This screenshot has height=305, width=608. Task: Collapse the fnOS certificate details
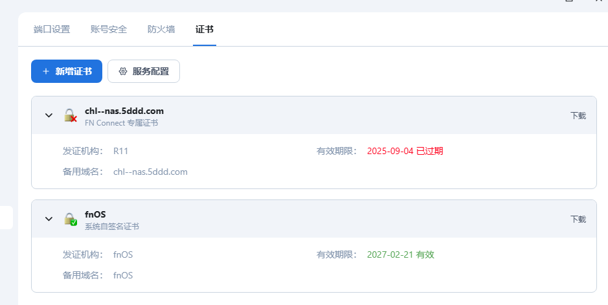(x=49, y=220)
